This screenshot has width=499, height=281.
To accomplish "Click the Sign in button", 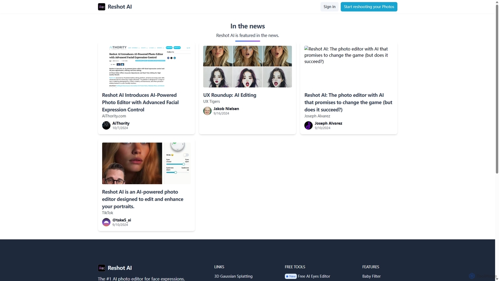I will coord(329,7).
